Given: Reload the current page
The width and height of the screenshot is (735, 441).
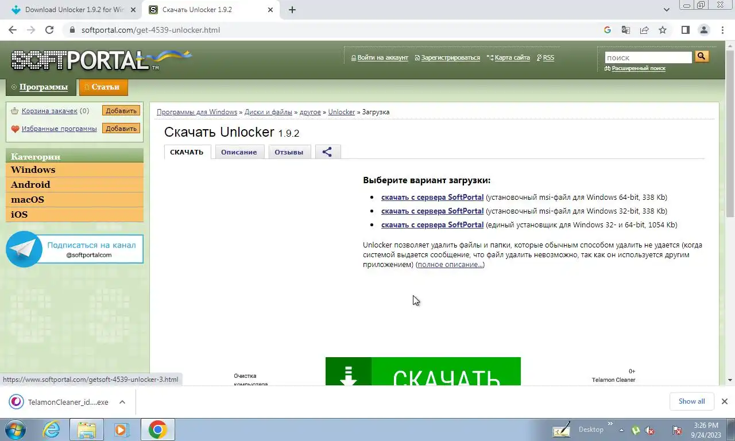Looking at the screenshot, I should (x=49, y=30).
